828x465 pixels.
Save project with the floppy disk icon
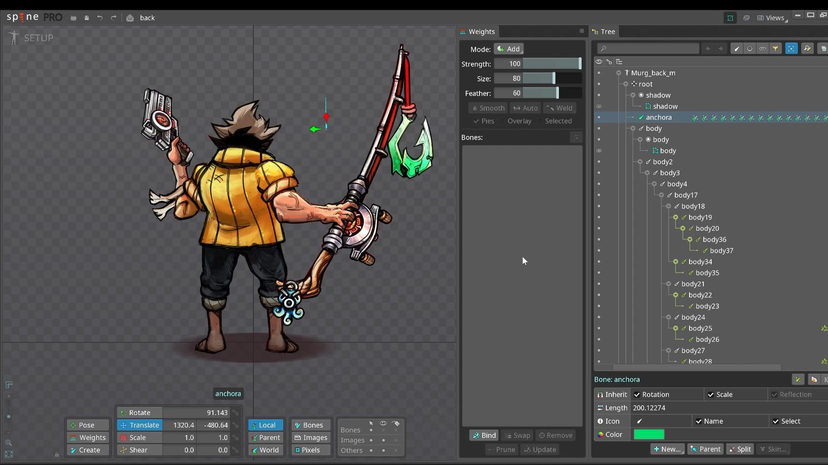[x=87, y=18]
